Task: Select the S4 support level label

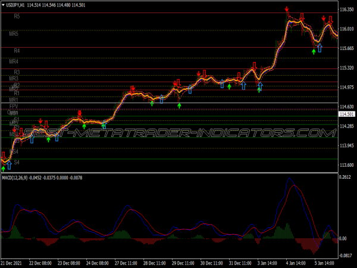Action: point(17,162)
